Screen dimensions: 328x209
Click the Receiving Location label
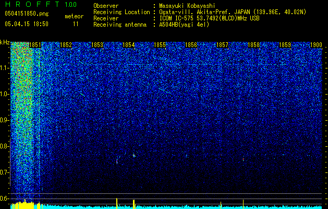point(122,12)
